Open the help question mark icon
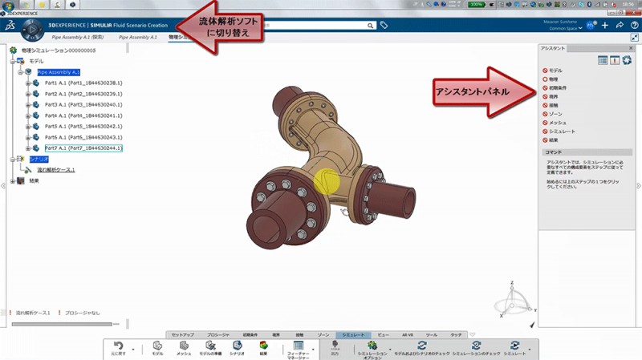The width and height of the screenshot is (642, 360). [x=634, y=26]
